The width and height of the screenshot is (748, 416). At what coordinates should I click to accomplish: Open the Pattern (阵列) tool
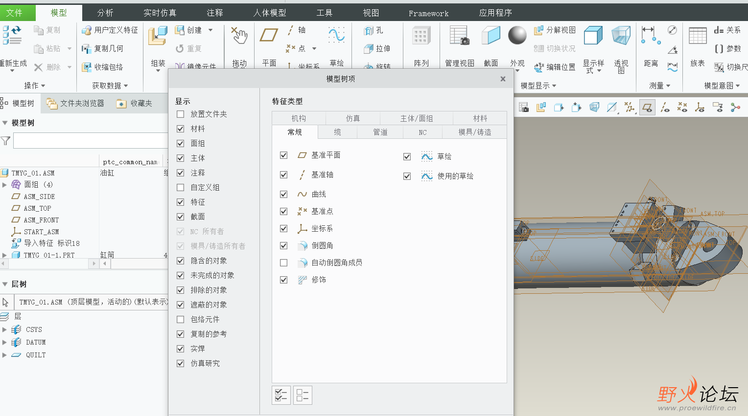coord(421,37)
